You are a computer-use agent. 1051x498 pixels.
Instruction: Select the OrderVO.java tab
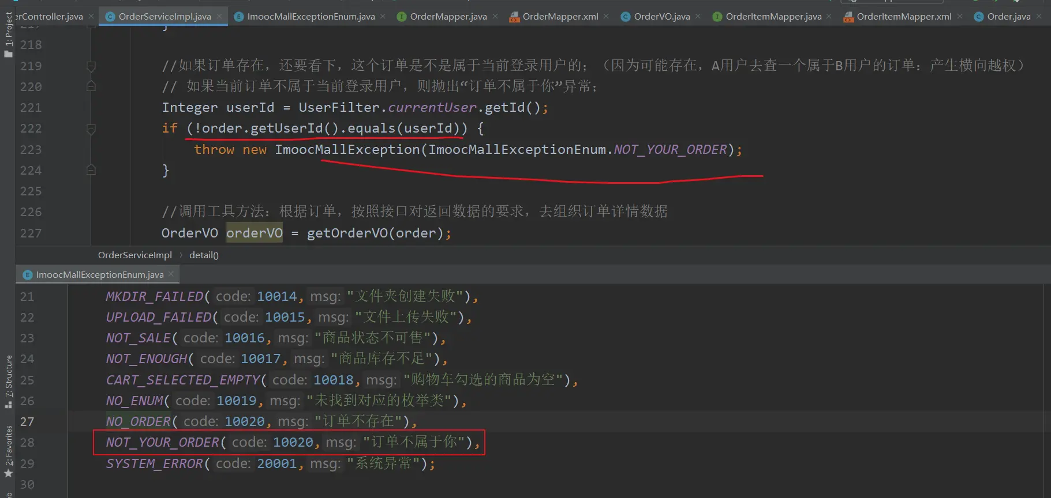point(661,16)
